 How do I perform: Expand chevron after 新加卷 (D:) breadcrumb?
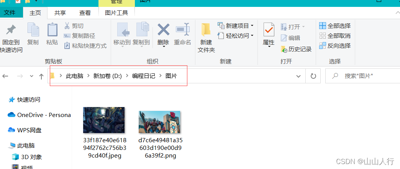(x=127, y=76)
